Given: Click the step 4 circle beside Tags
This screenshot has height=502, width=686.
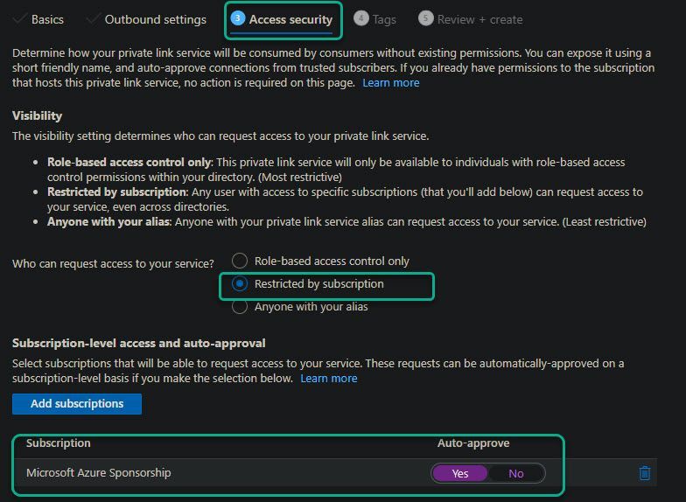Looking at the screenshot, I should point(360,18).
